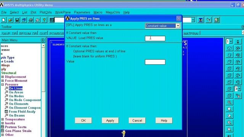Rotate model about negative Y axis icon

238,68
